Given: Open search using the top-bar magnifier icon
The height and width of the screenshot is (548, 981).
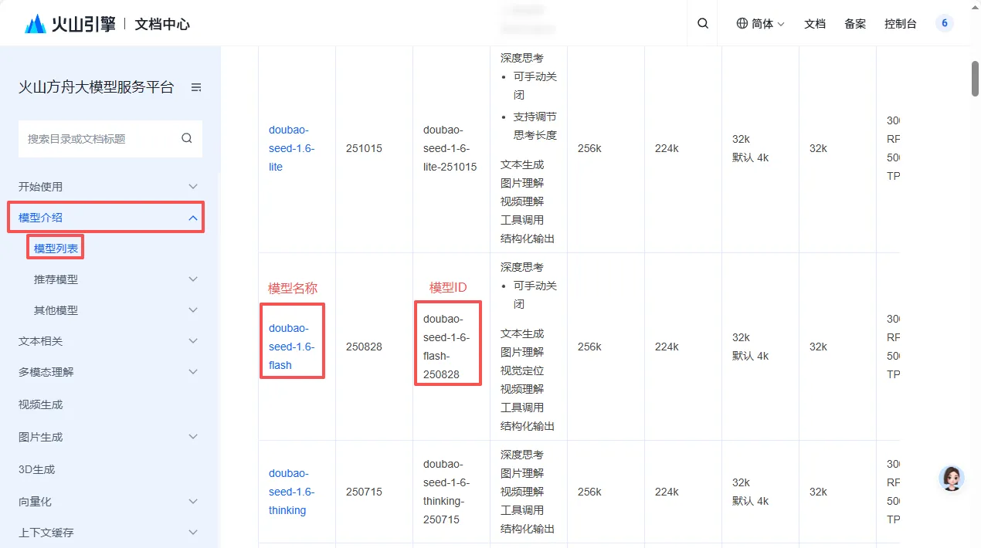Looking at the screenshot, I should click(x=702, y=23).
